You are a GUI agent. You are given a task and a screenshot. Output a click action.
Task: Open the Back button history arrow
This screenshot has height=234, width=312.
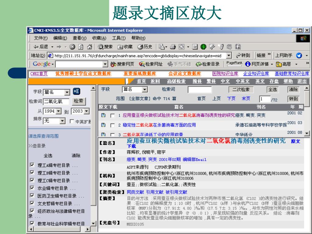tap(52, 47)
